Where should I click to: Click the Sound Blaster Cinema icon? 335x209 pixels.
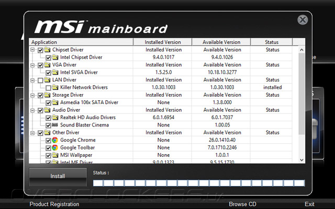pos(55,125)
